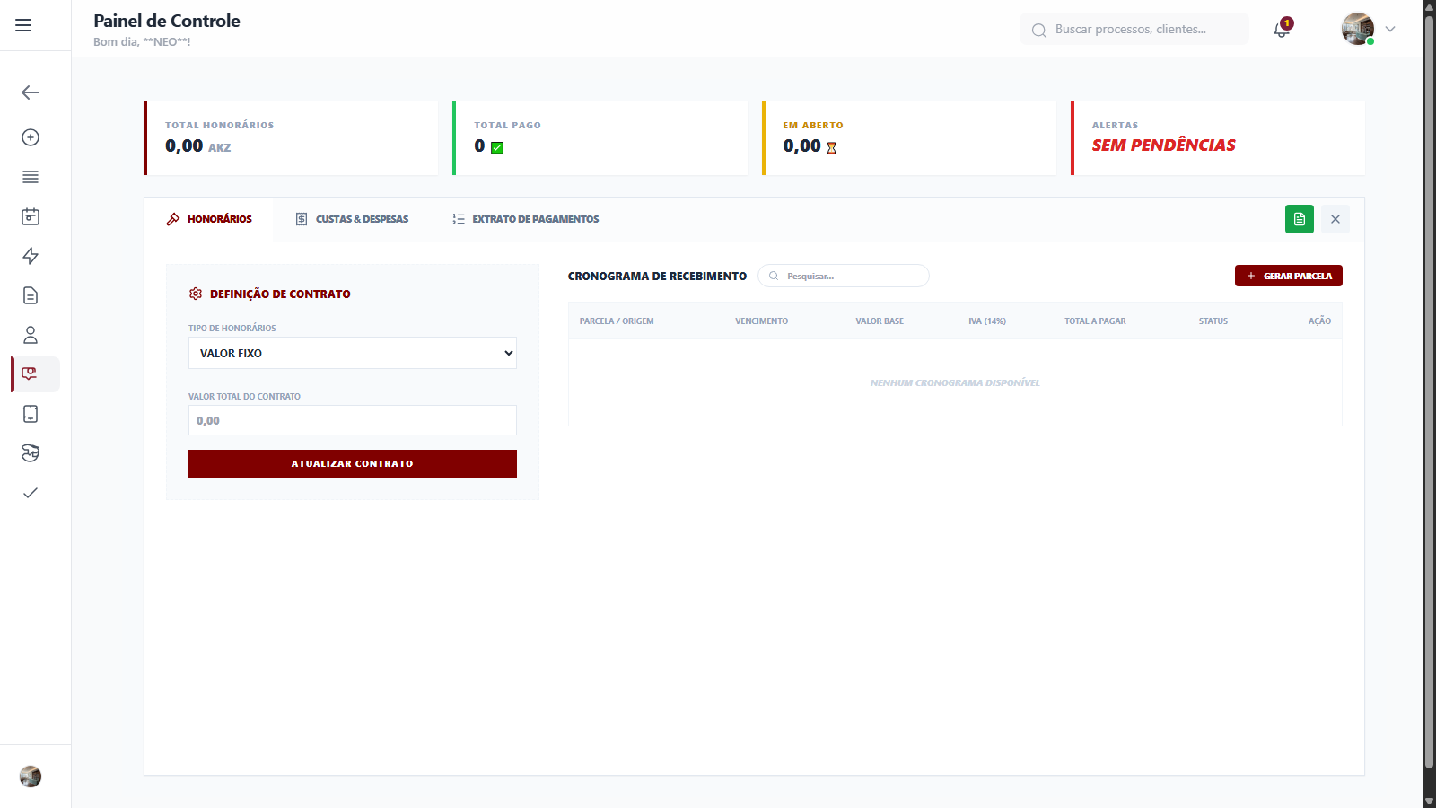Screen dimensions: 1436x808
Task: Click the green document export button
Action: tap(1299, 219)
